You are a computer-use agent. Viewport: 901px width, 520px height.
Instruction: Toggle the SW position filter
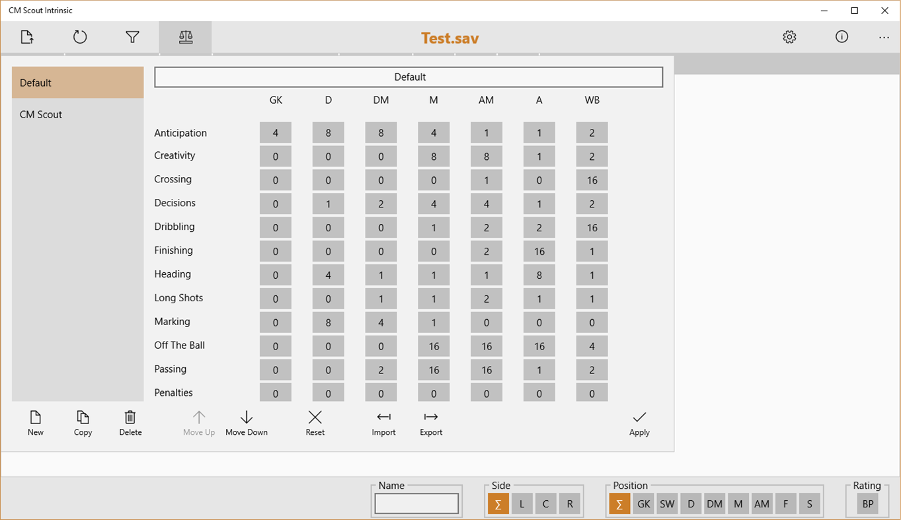[x=667, y=504]
